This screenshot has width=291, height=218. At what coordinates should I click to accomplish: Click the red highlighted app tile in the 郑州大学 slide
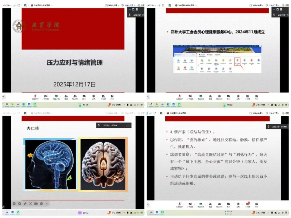(x=237, y=61)
